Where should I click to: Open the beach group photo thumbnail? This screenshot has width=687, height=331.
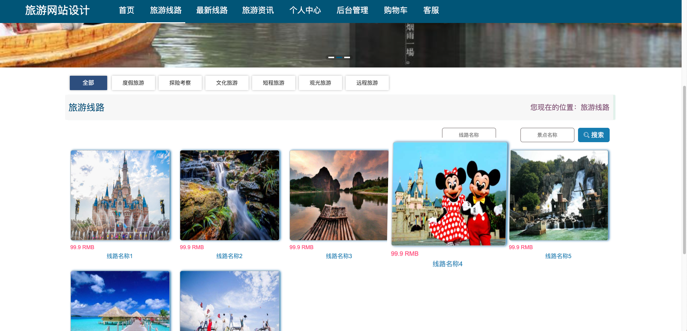click(x=230, y=301)
